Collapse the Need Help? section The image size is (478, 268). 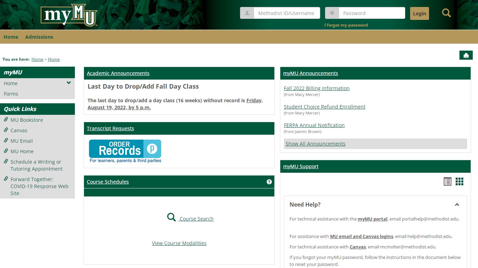click(457, 205)
